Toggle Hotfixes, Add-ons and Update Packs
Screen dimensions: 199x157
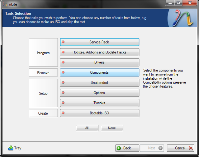pyautogui.click(x=100, y=52)
